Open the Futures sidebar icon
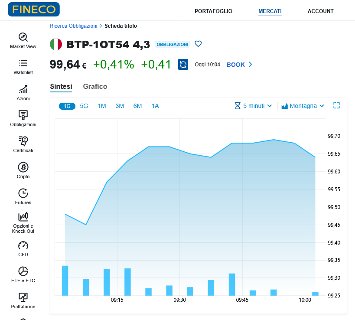This screenshot has height=320, width=355. coord(23,193)
